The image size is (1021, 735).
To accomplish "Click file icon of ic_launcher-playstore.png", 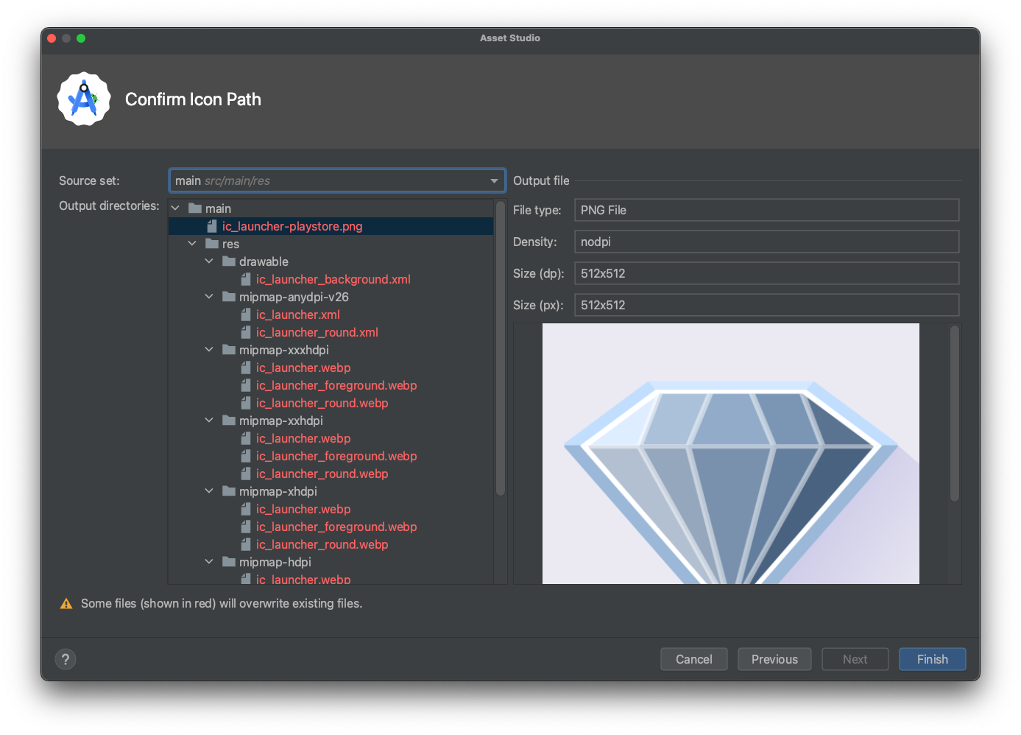I will [212, 226].
